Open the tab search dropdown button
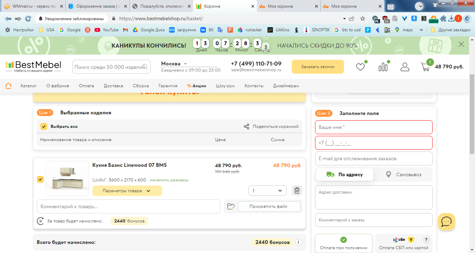The height and width of the screenshot is (253, 475). pyautogui.click(x=419, y=6)
